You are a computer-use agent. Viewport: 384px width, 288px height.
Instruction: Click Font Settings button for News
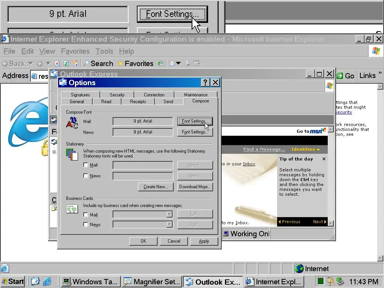[195, 132]
